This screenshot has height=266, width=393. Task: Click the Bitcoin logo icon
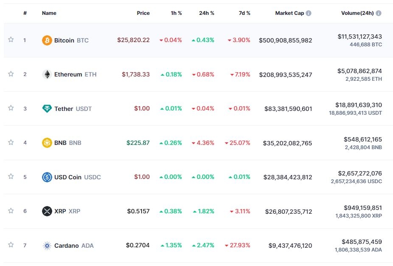[x=47, y=40]
